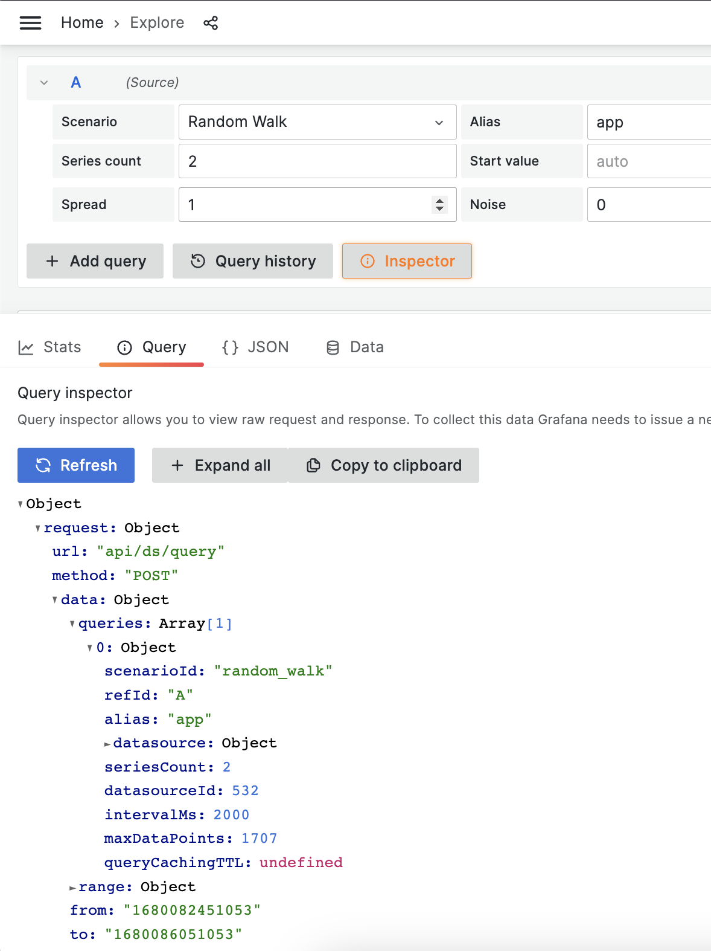
Task: Switch to the Stats tab
Action: pyautogui.click(x=50, y=347)
